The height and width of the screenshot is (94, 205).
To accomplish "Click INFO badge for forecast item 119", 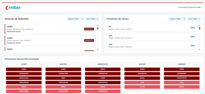I will click(x=193, y=37).
